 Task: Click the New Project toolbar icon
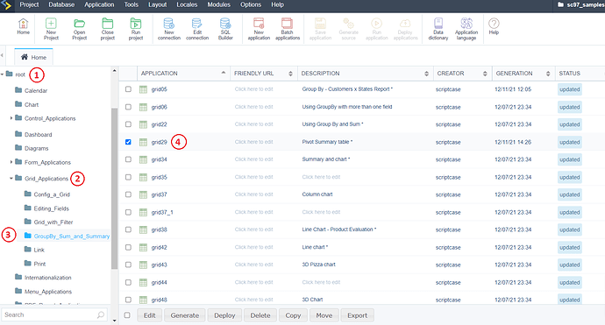(51, 29)
